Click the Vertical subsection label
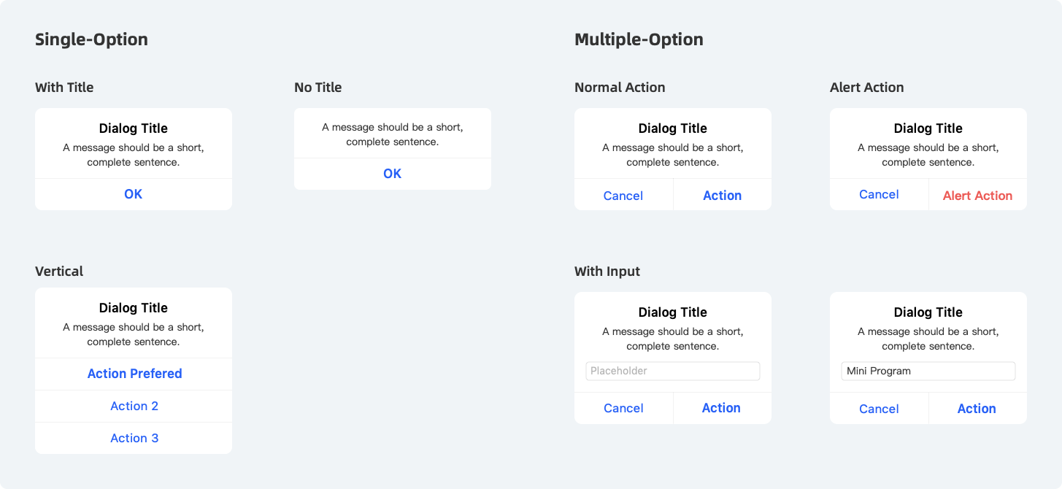This screenshot has width=1062, height=489. pos(59,272)
